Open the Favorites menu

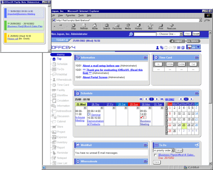[70, 15]
